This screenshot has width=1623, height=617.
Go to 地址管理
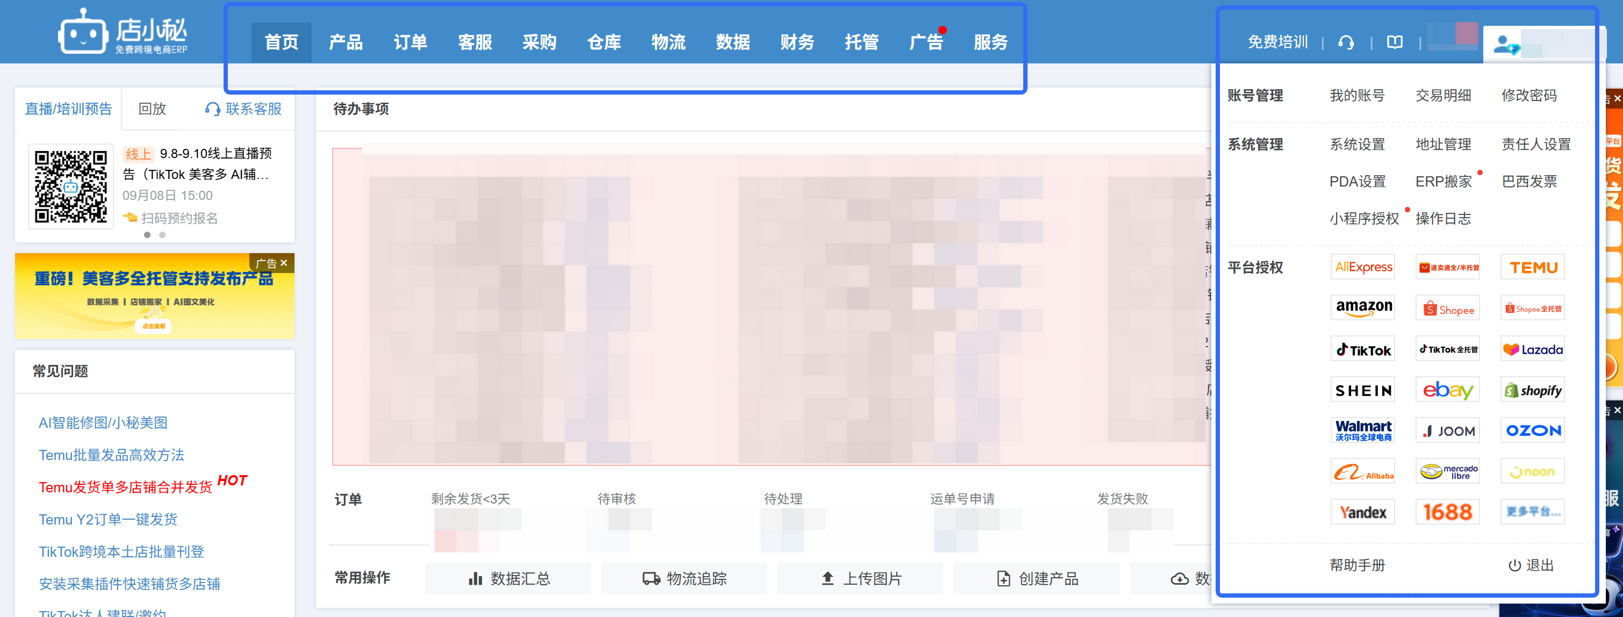coord(1443,145)
